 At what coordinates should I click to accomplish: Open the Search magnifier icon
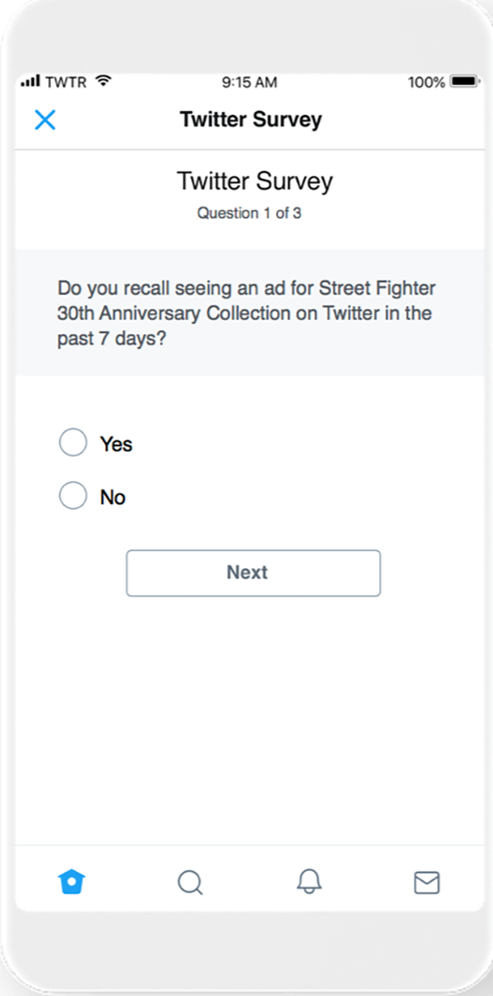(190, 882)
